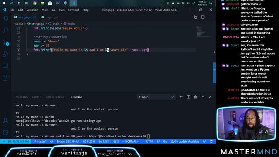Viewport: 279px width, 157px height.
Task: Open the terminal selector dropdown showing 1: bash
Action: click(x=156, y=97)
